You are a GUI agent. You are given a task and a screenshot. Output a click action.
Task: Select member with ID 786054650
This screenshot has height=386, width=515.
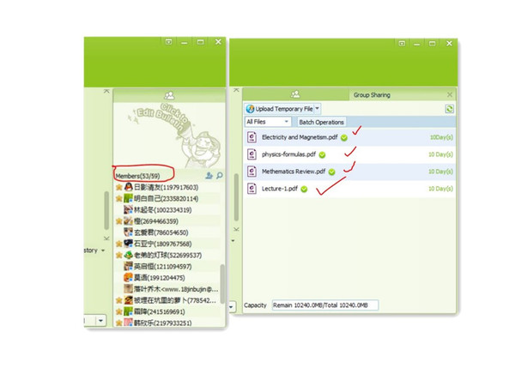pos(167,232)
